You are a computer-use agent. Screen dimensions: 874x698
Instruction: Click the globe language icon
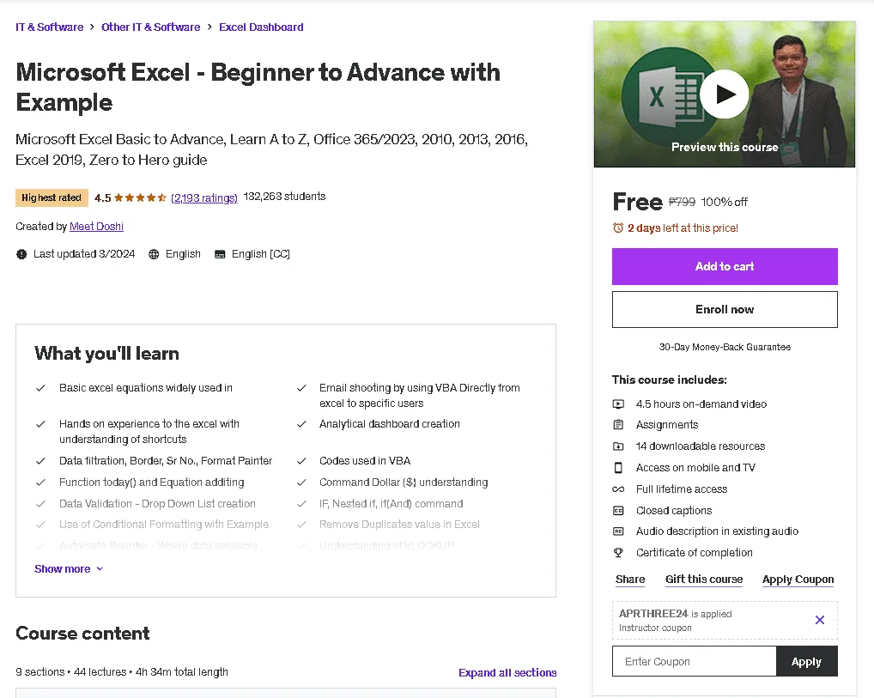[x=154, y=254]
